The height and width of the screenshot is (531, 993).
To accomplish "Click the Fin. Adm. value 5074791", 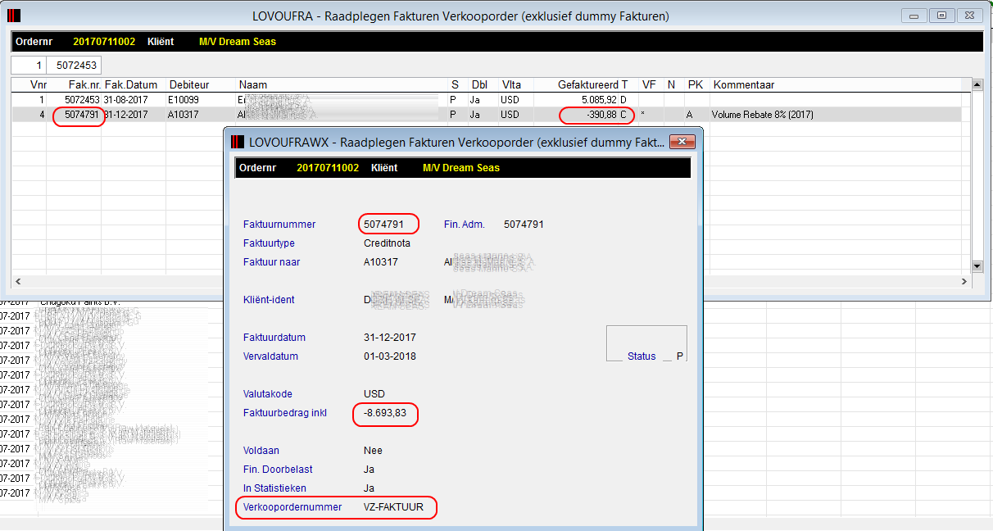I will click(524, 225).
